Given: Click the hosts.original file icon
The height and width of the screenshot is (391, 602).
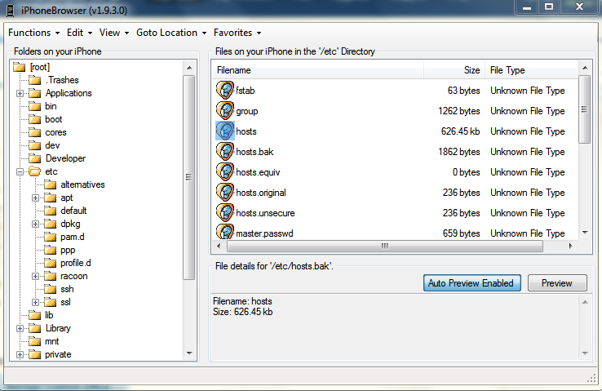Looking at the screenshot, I should [x=225, y=192].
